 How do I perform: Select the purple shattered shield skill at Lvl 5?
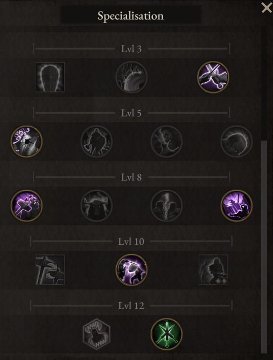[26, 141]
